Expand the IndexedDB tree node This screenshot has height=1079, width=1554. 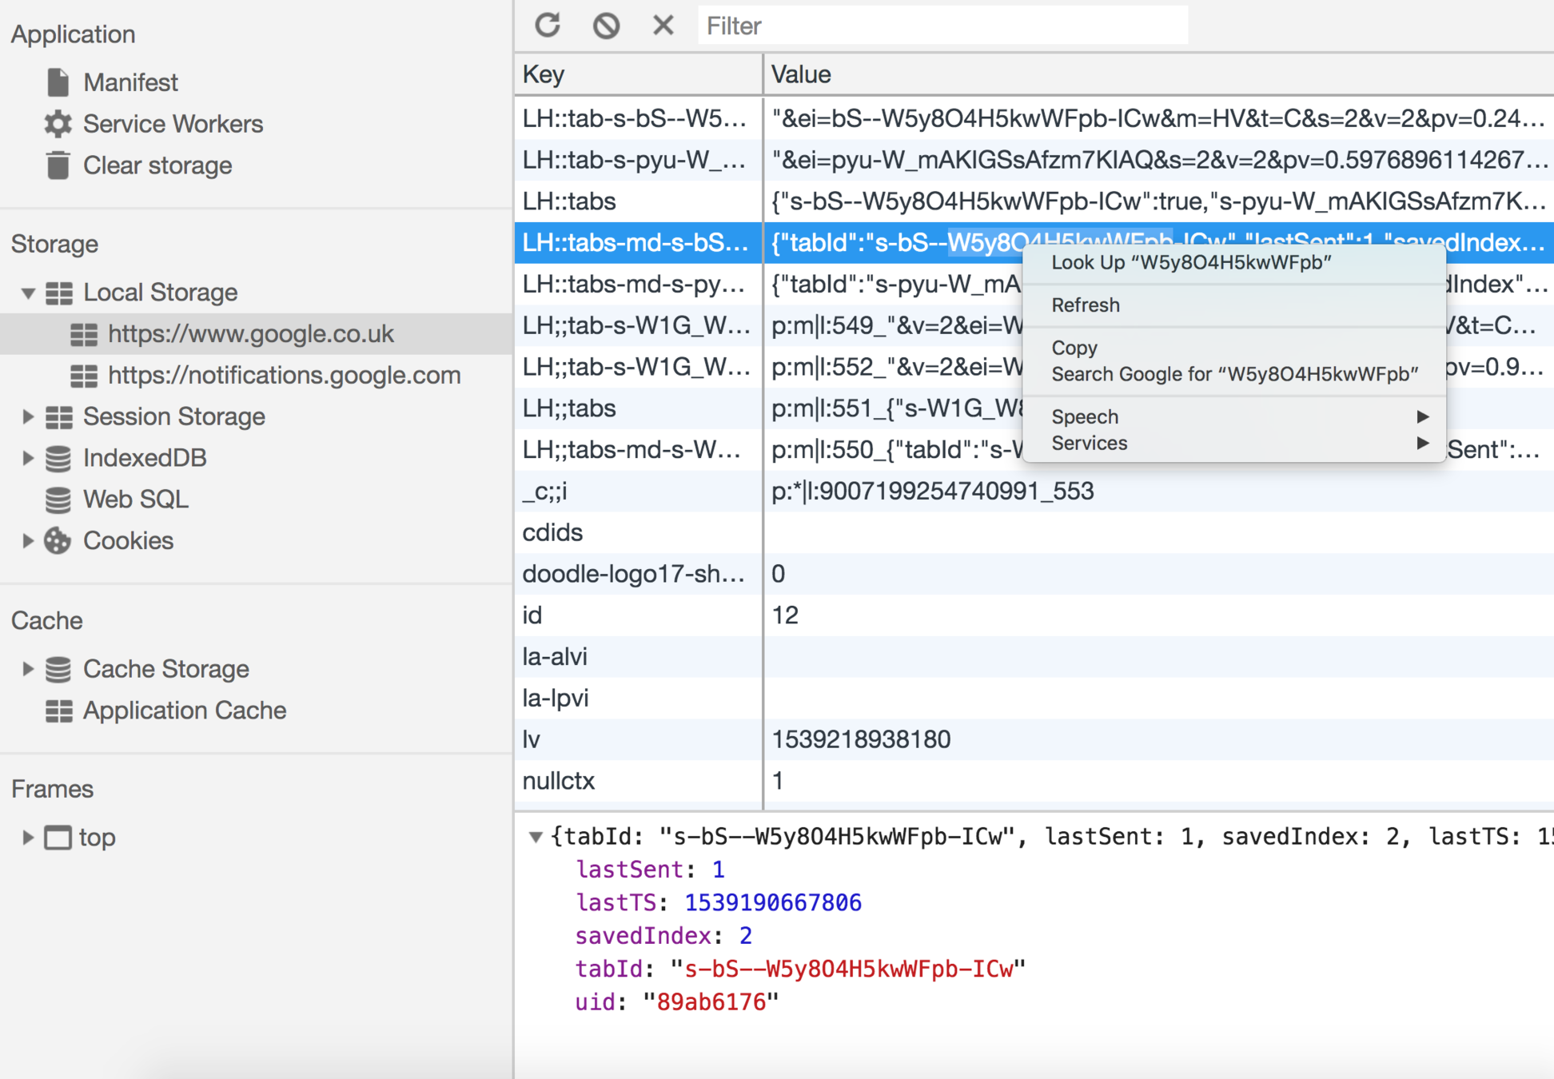28,458
